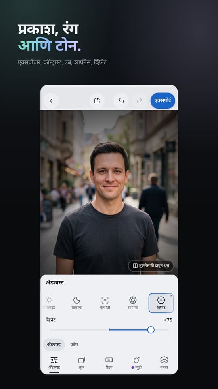Select the सावल्या moon adjustment

77,303
